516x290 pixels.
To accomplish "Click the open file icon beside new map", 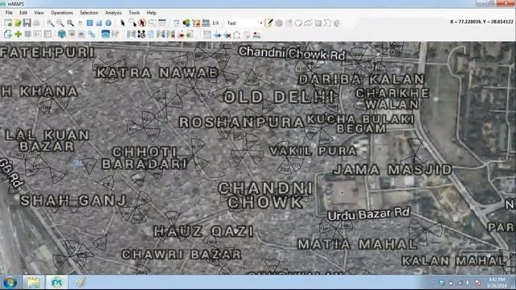I will pos(18,23).
